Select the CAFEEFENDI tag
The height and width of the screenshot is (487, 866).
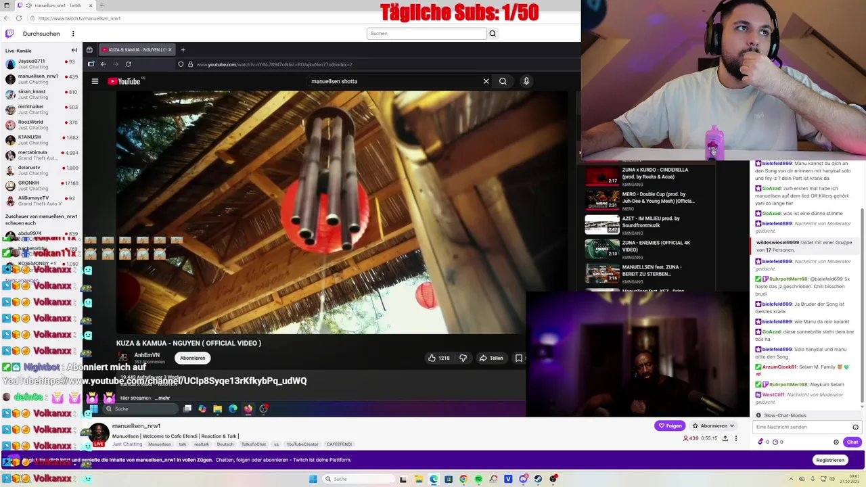coord(339,444)
